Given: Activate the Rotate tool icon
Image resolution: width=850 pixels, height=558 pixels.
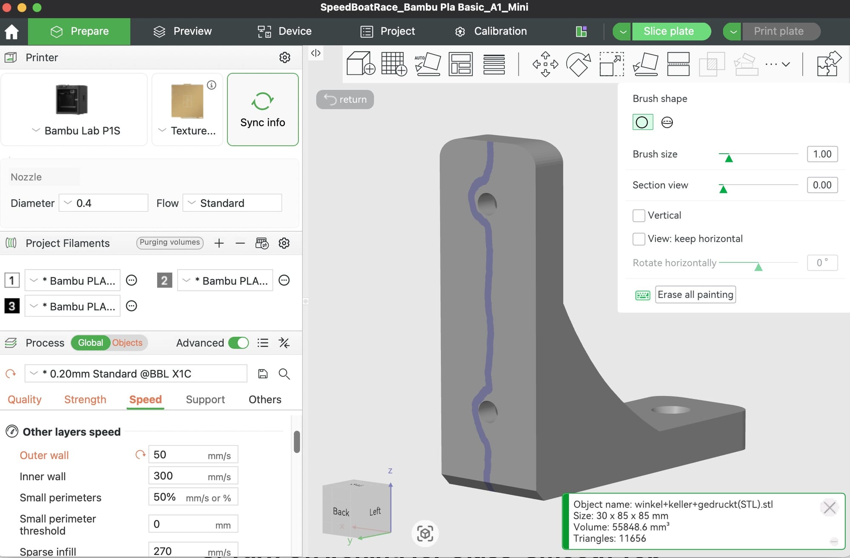Looking at the screenshot, I should pyautogui.click(x=578, y=64).
